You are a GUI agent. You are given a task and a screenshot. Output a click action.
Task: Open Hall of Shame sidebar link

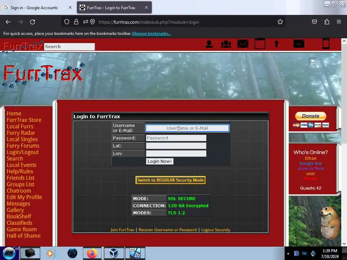point(24,236)
